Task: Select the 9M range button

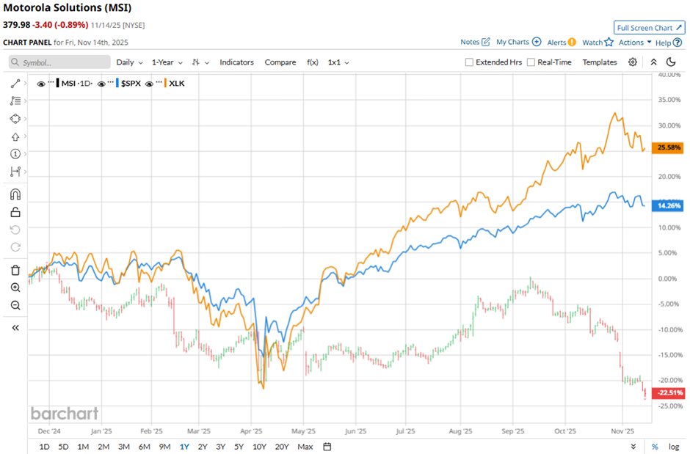Action: (164, 447)
